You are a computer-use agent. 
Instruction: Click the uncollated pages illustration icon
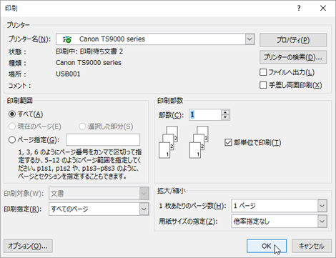pos(168,142)
